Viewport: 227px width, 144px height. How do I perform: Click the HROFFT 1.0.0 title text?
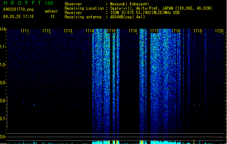click(28, 3)
